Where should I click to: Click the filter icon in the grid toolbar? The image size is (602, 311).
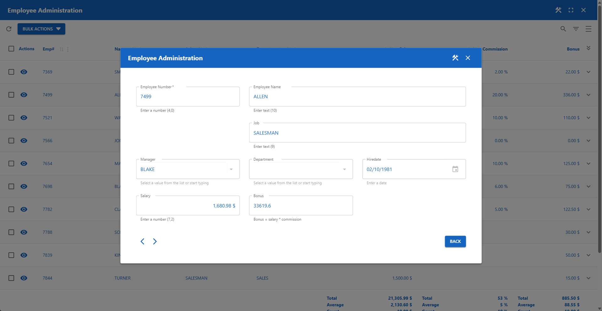pos(576,29)
